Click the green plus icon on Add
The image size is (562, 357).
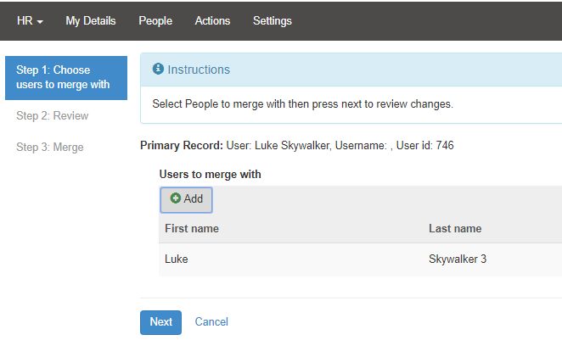176,198
